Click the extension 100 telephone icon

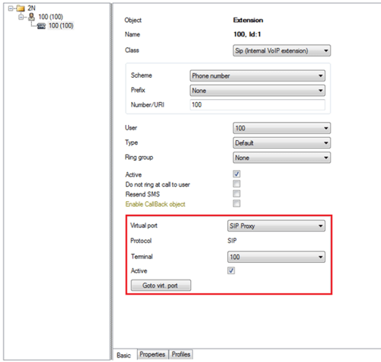tap(41, 26)
